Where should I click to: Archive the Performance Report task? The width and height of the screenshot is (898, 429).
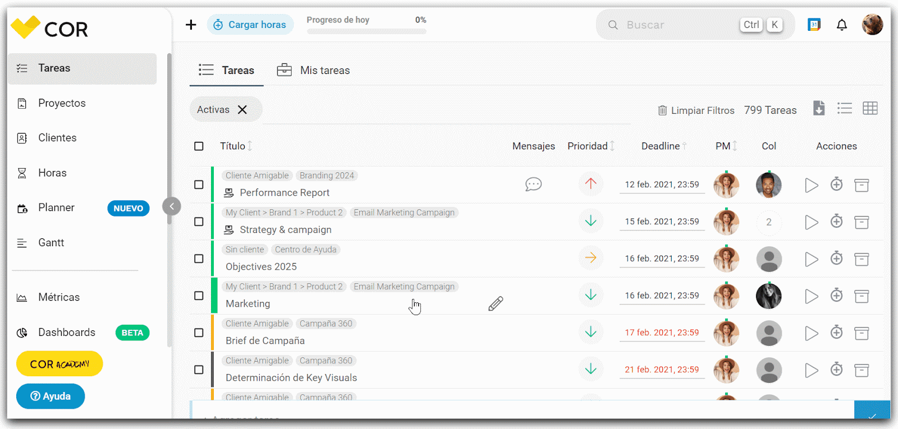tap(862, 185)
